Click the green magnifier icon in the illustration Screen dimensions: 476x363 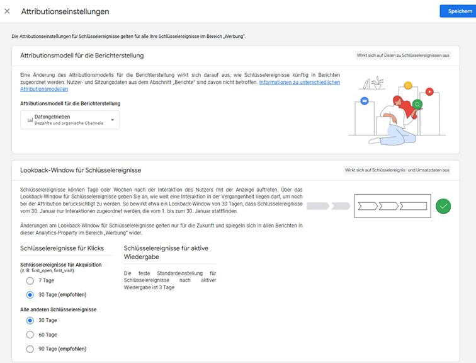point(417,105)
